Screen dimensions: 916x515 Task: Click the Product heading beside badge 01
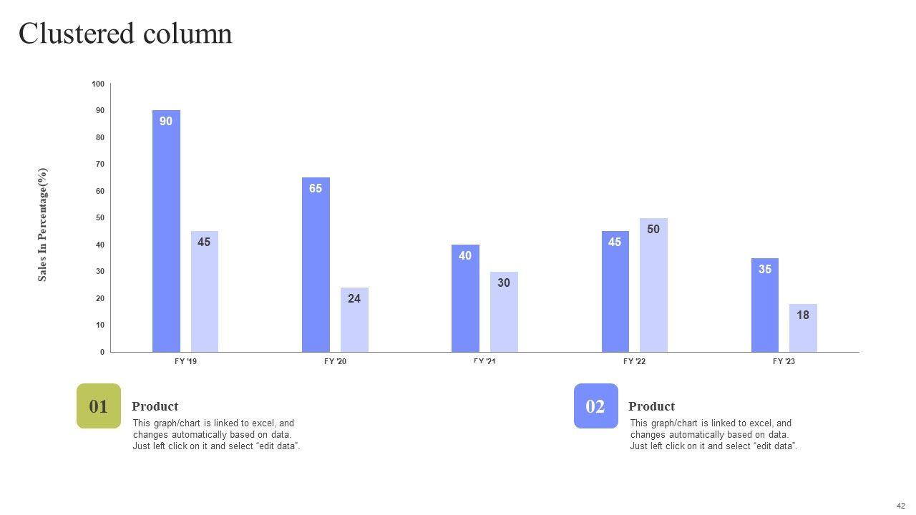point(155,406)
